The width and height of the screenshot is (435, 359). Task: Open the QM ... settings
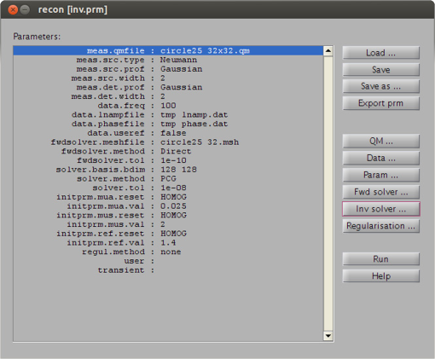[380, 142]
